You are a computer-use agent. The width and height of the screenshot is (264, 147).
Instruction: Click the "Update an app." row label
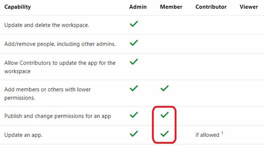[x=24, y=135]
